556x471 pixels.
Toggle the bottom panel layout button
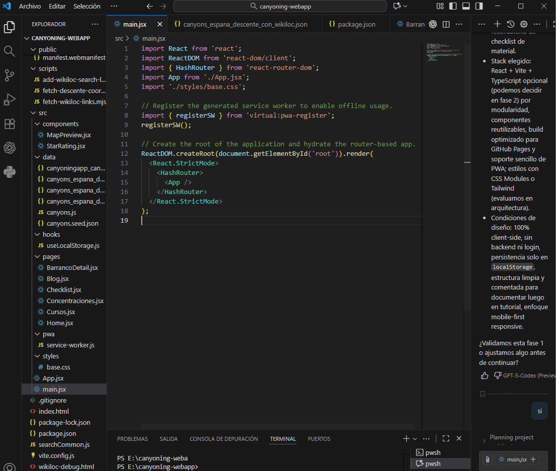pyautogui.click(x=466, y=6)
